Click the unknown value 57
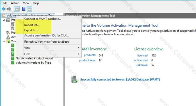The height and width of the screenshot is (106, 196). point(153,65)
